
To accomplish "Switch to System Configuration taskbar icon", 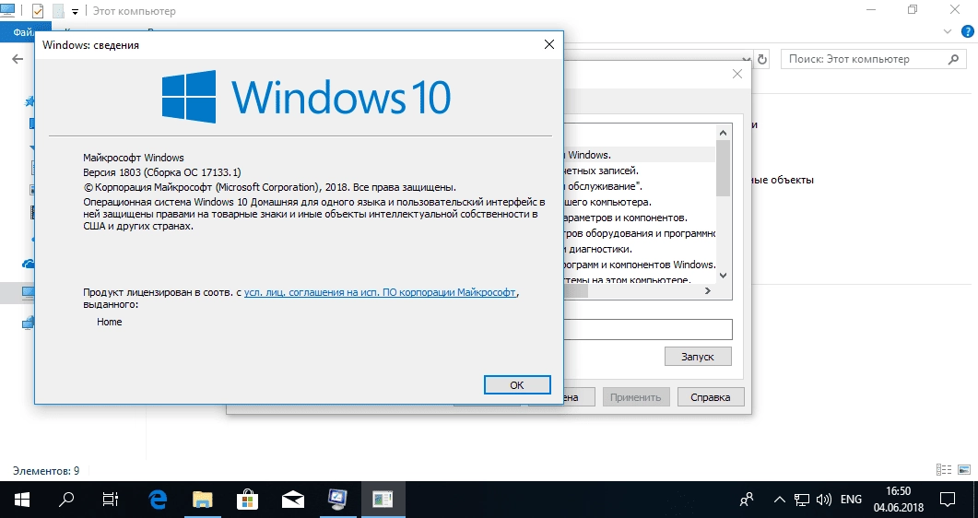I will click(x=337, y=500).
